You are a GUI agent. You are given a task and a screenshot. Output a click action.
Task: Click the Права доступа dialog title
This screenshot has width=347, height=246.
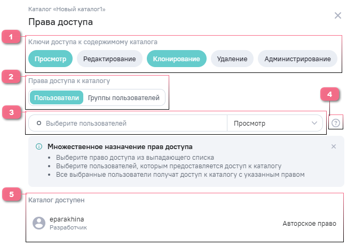click(60, 22)
